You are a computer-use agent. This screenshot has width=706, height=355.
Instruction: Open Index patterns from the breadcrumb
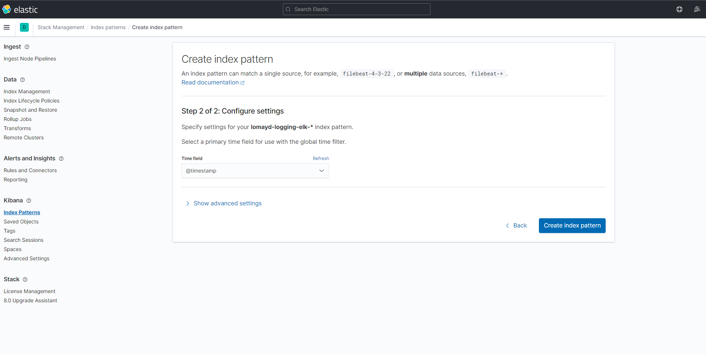(x=108, y=27)
